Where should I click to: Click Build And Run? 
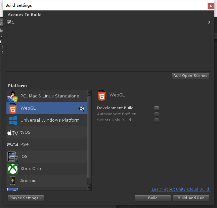tap(191, 198)
